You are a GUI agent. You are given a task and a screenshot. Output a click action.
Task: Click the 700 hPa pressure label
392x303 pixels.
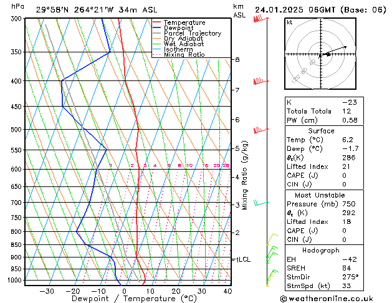pyautogui.click(x=17, y=203)
